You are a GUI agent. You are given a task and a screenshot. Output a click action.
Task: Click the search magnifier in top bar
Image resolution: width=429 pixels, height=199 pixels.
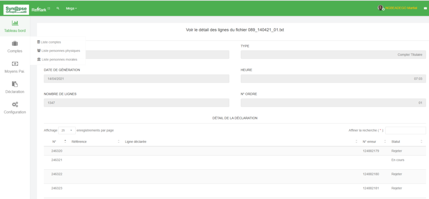point(58,8)
